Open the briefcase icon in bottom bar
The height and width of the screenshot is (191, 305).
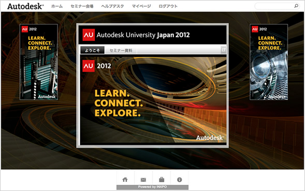[162, 180]
